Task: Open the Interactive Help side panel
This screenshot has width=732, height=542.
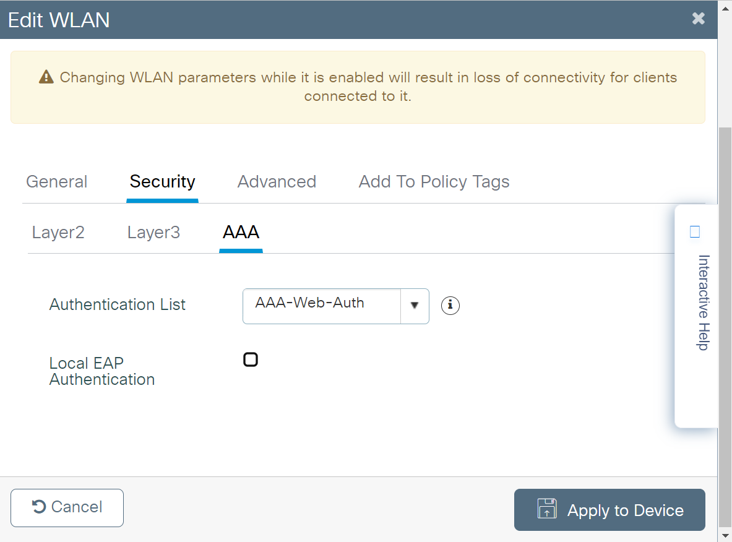Action: click(x=703, y=303)
